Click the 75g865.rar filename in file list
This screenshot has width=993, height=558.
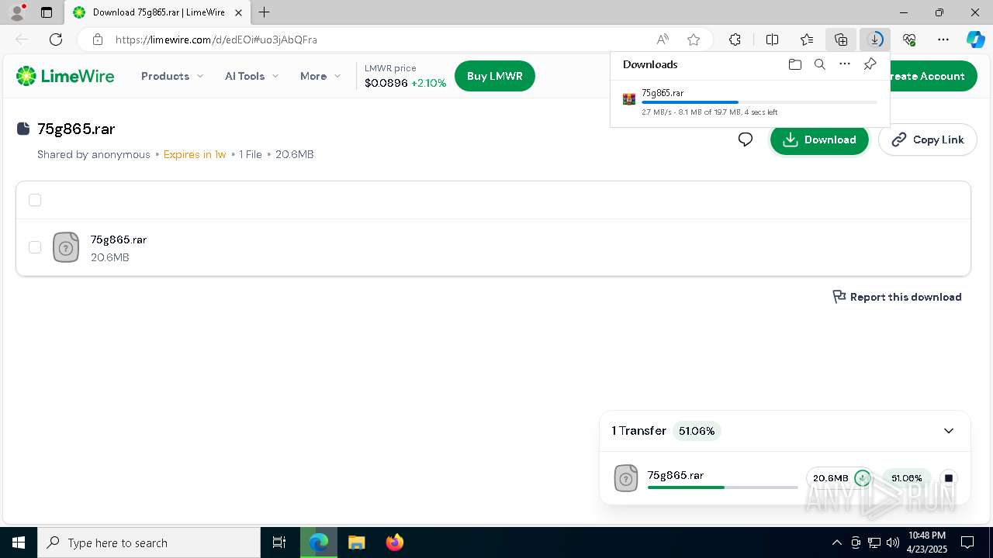coord(119,239)
